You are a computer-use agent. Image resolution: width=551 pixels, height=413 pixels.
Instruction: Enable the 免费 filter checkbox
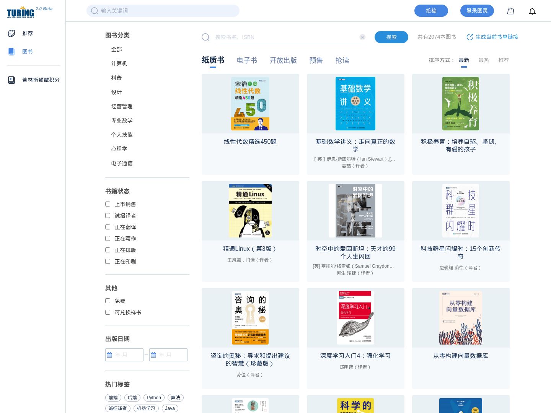click(108, 301)
